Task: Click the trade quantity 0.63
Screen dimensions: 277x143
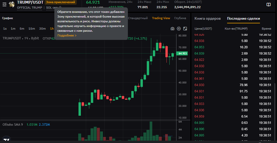Action: (244, 123)
